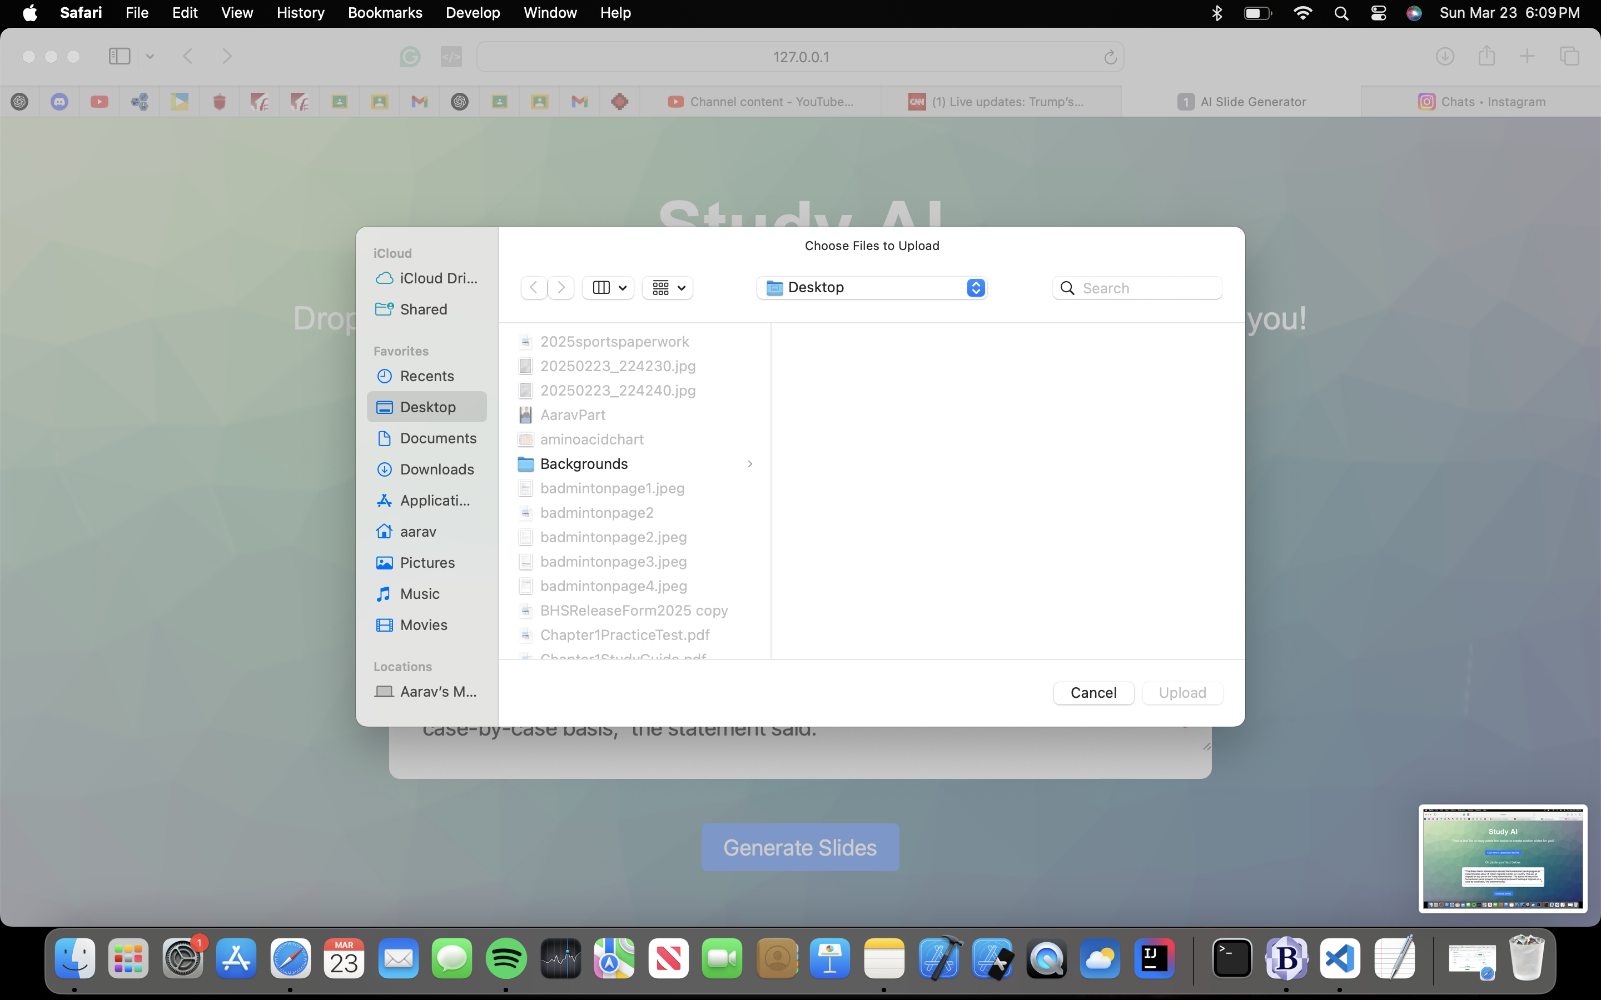Open the Desktop location popup menu

coord(871,288)
